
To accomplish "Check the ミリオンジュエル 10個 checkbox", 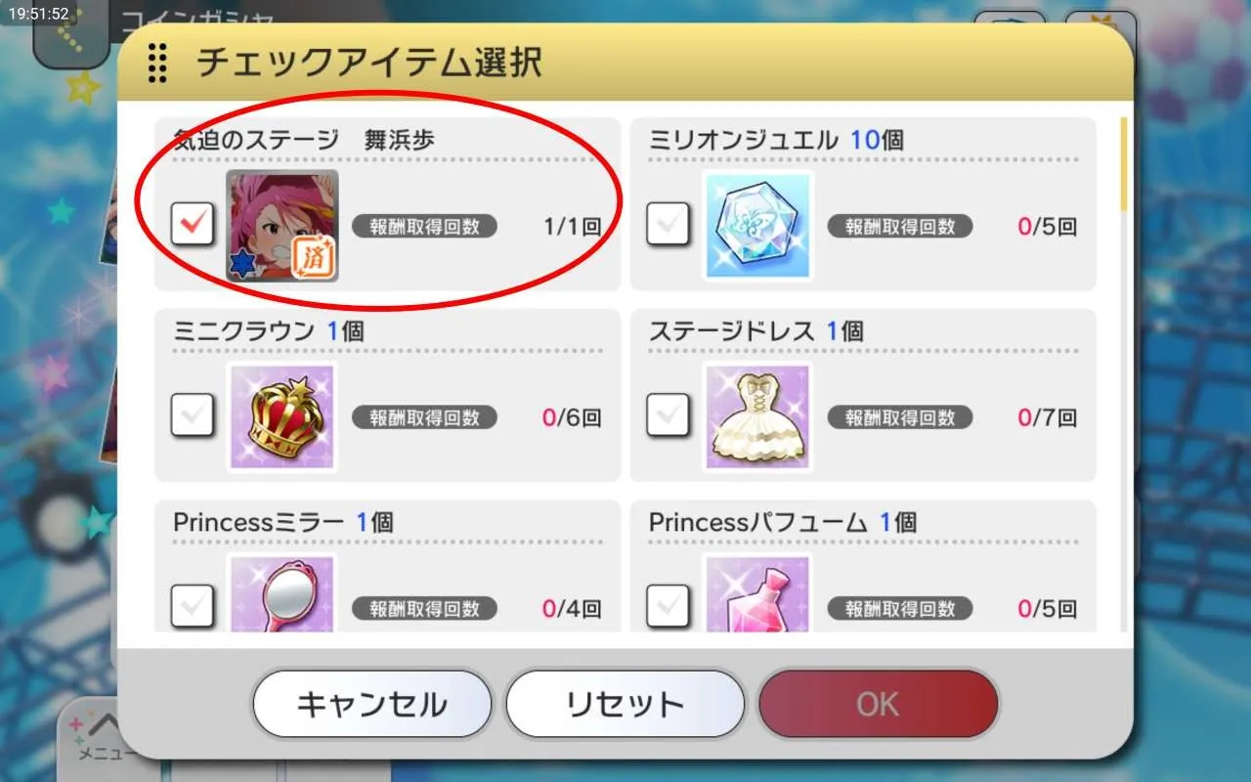I will (669, 226).
